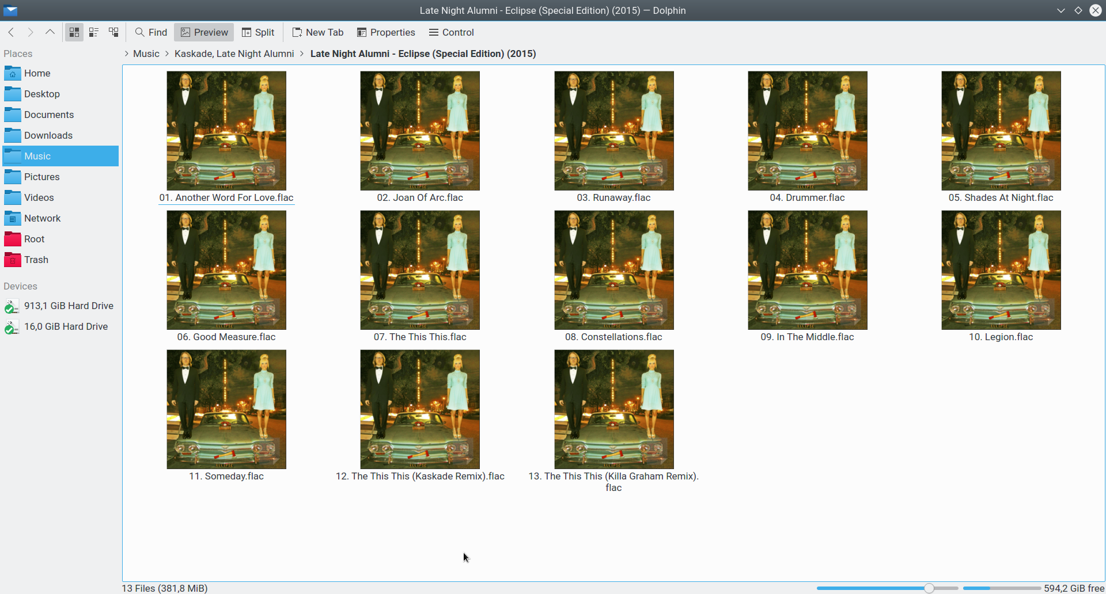Select 03. Runaway.flac thumbnail

(614, 131)
